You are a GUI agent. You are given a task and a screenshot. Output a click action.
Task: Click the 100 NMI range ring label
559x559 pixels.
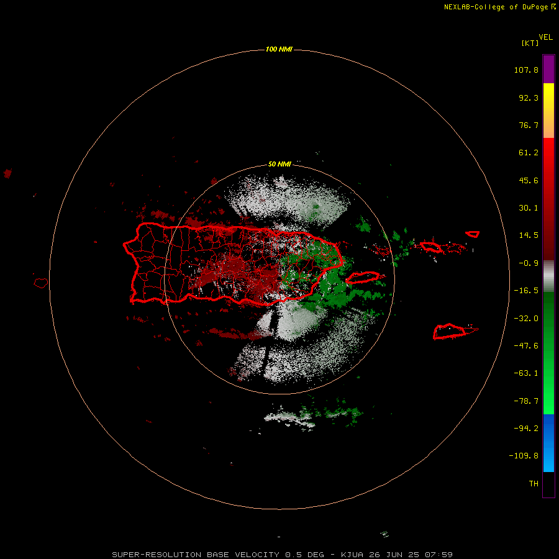(279, 49)
